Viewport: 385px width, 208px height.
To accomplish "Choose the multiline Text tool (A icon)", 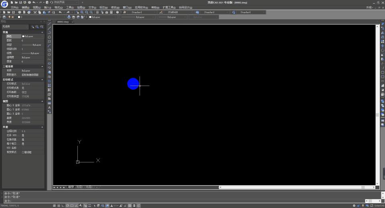I will [49, 108].
